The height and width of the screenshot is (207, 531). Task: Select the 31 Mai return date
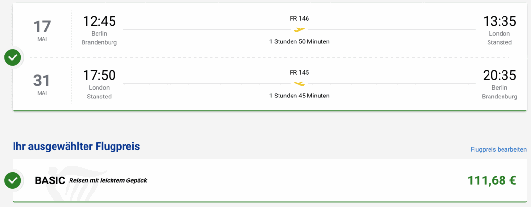[42, 84]
